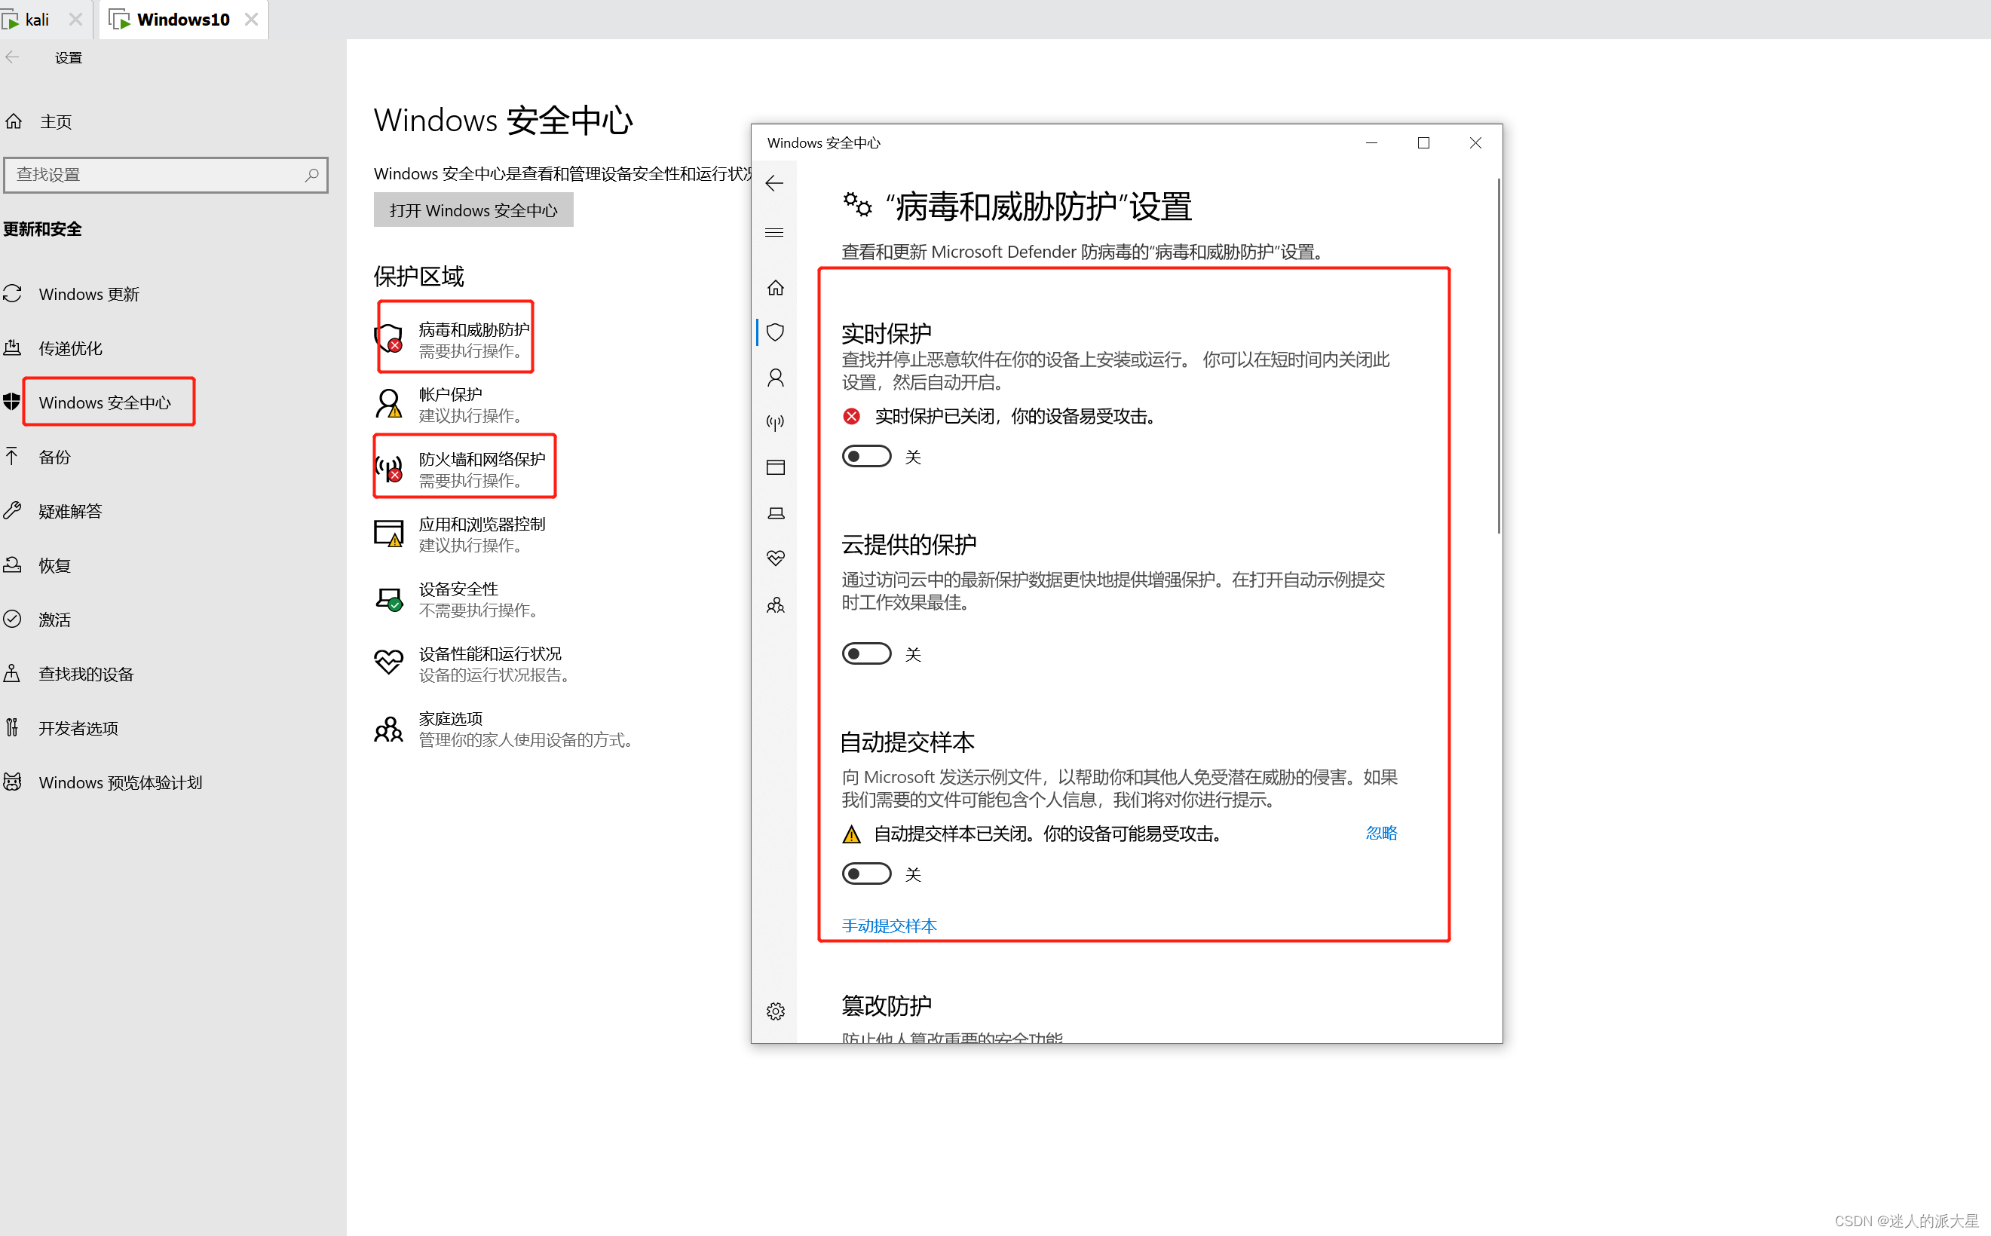The width and height of the screenshot is (1991, 1236).
Task: Open firewall and network antenna sidebar icon
Action: [x=775, y=422]
